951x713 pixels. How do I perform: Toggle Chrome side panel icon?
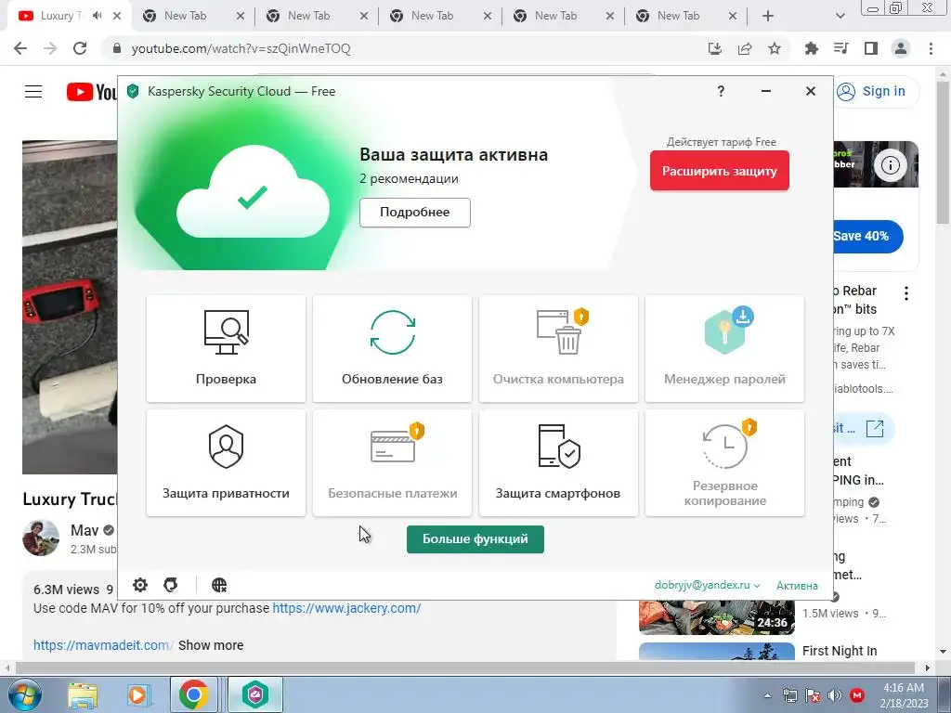click(871, 48)
